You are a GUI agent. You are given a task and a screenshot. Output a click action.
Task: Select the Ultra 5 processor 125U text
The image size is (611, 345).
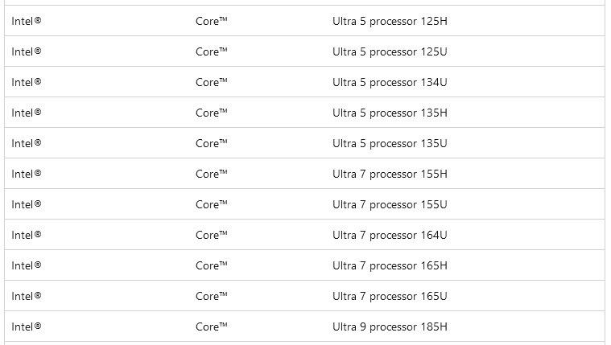tap(390, 51)
